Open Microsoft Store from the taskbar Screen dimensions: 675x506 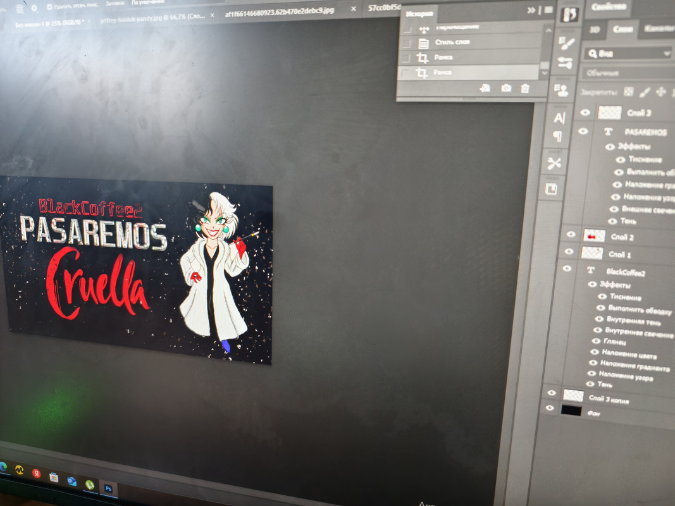pyautogui.click(x=54, y=477)
